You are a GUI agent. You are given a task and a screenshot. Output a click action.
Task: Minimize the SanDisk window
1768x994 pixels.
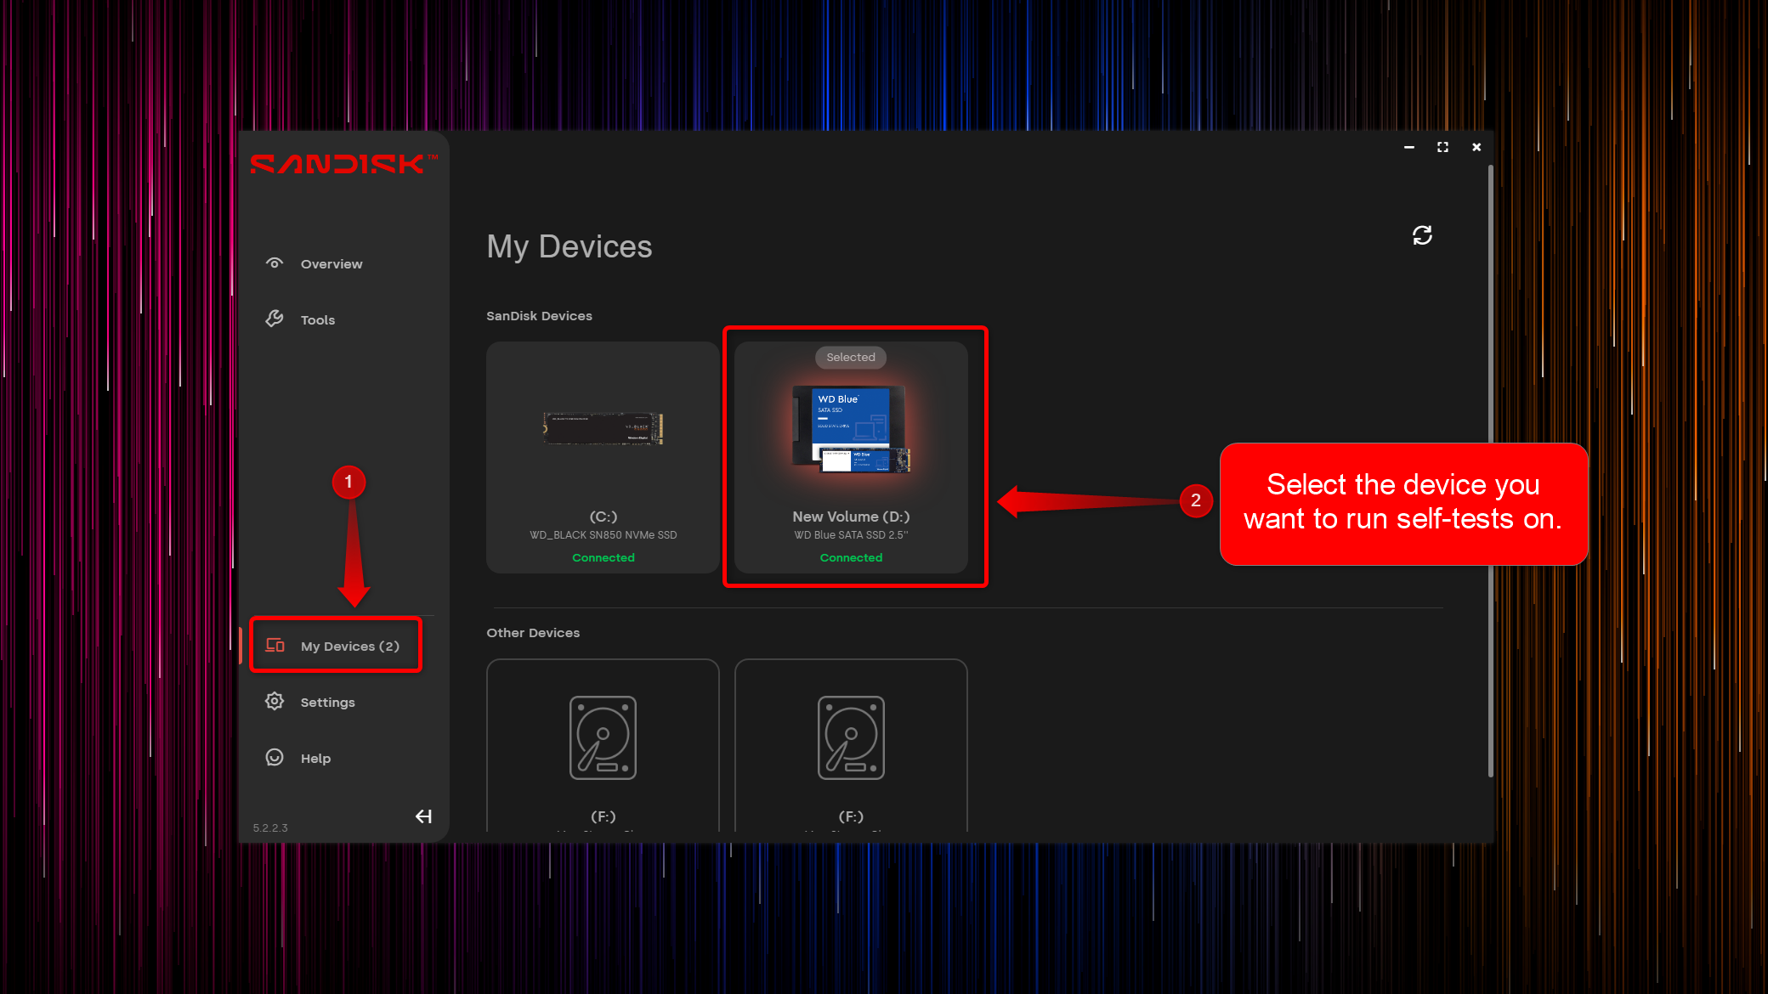coord(1409,148)
